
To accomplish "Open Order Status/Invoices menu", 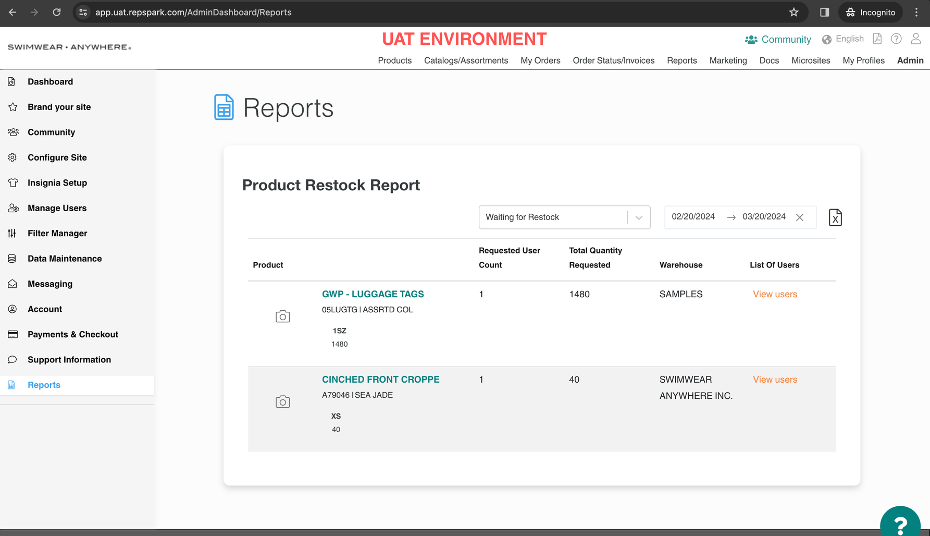I will 613,60.
